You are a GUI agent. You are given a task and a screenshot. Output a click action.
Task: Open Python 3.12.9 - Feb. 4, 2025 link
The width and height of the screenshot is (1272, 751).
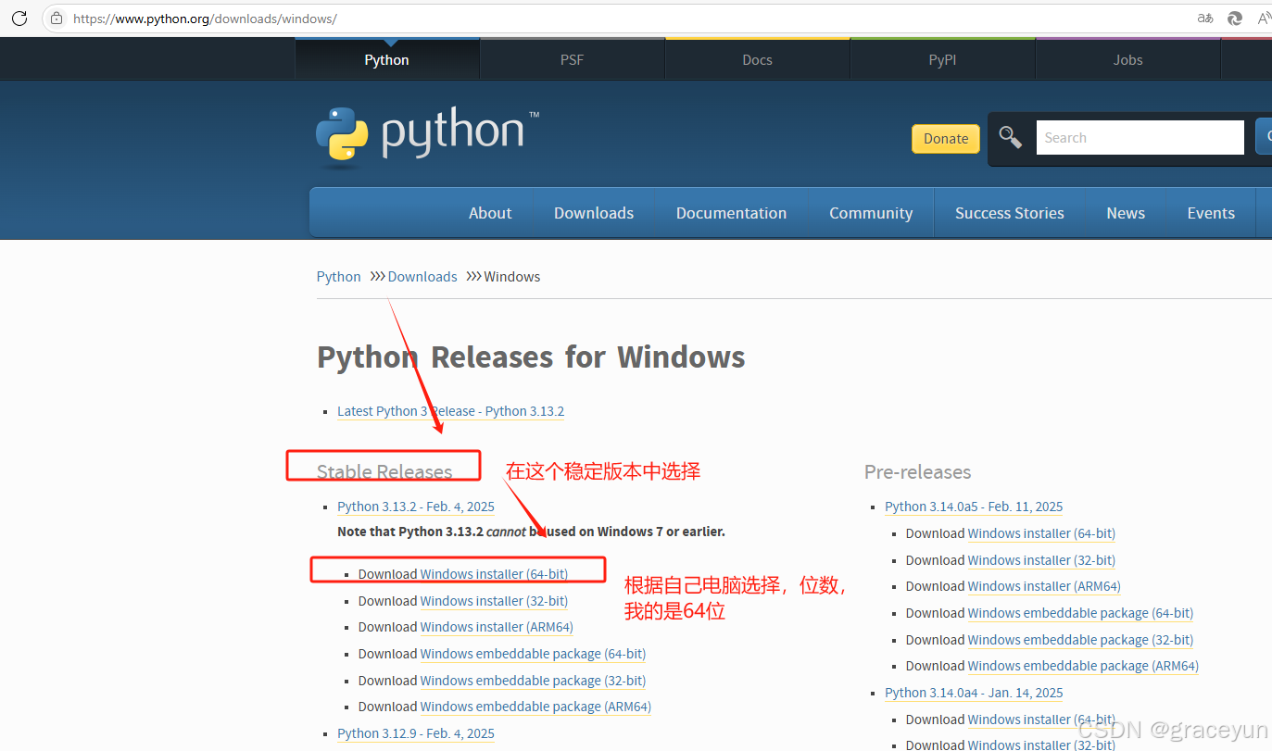[416, 733]
